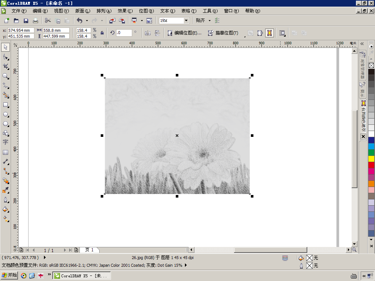This screenshot has height=281, width=375.
Task: Open the zoom level dropdown (19%)
Action: [186, 20]
